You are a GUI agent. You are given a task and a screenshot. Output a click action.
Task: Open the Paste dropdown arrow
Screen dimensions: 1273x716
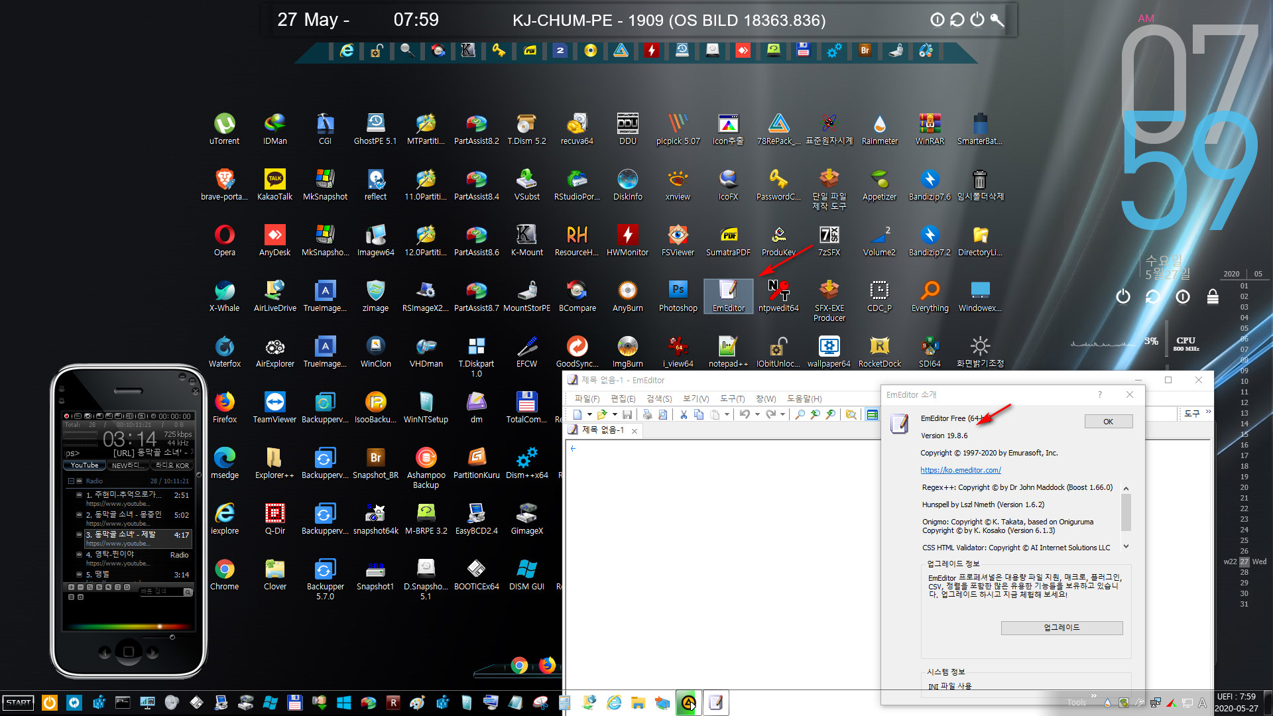click(x=727, y=414)
